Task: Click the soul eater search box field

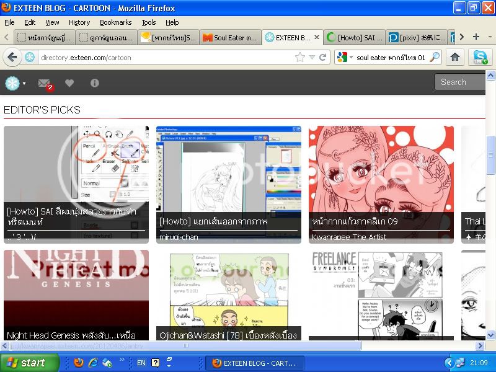Action: point(391,58)
